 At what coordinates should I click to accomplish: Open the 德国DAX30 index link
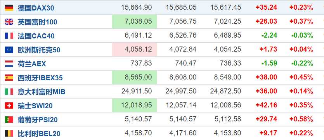click(36, 8)
